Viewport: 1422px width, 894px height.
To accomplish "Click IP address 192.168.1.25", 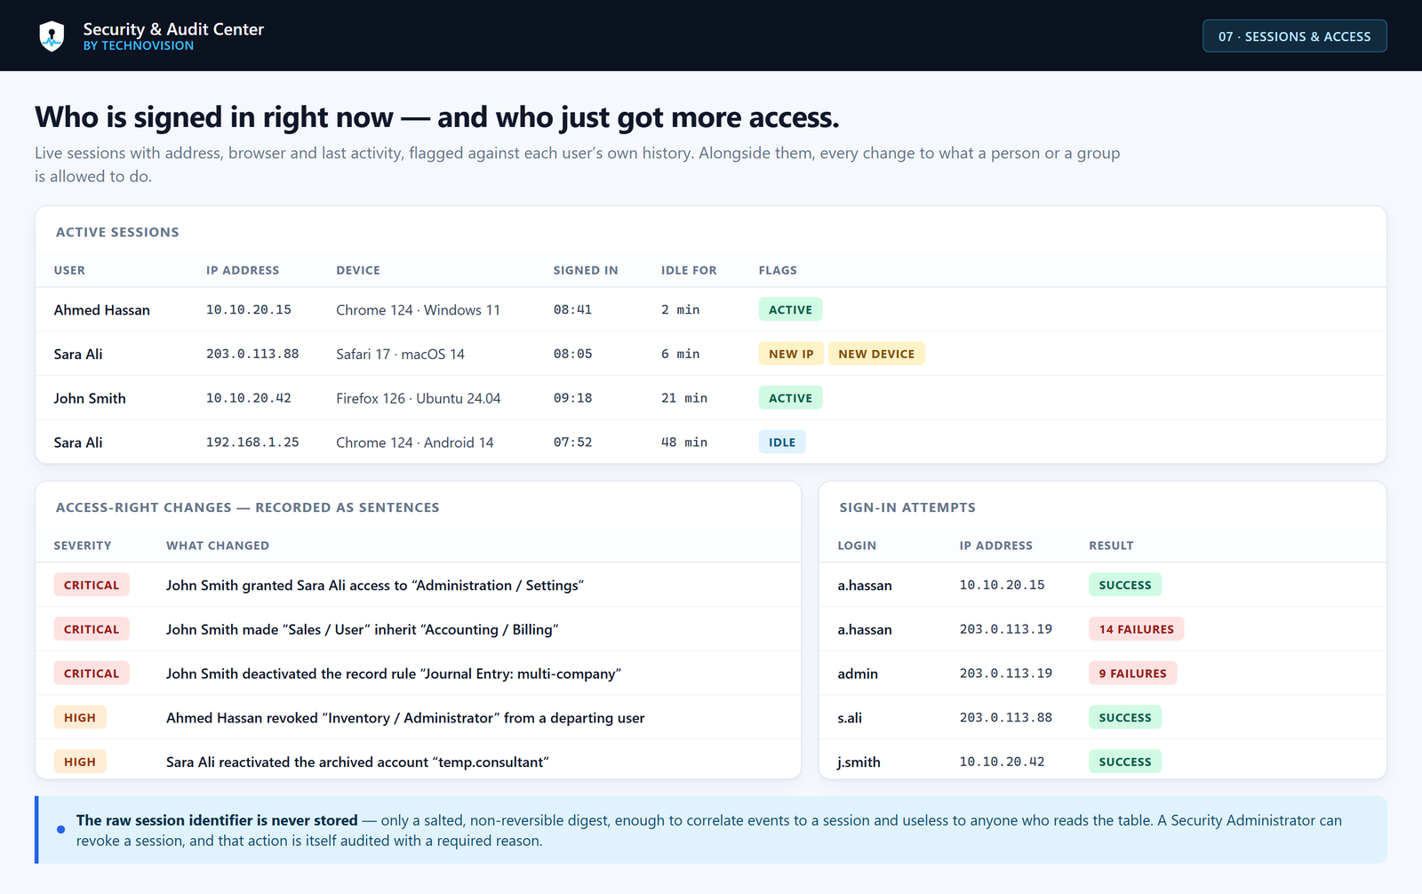I will coord(252,443).
